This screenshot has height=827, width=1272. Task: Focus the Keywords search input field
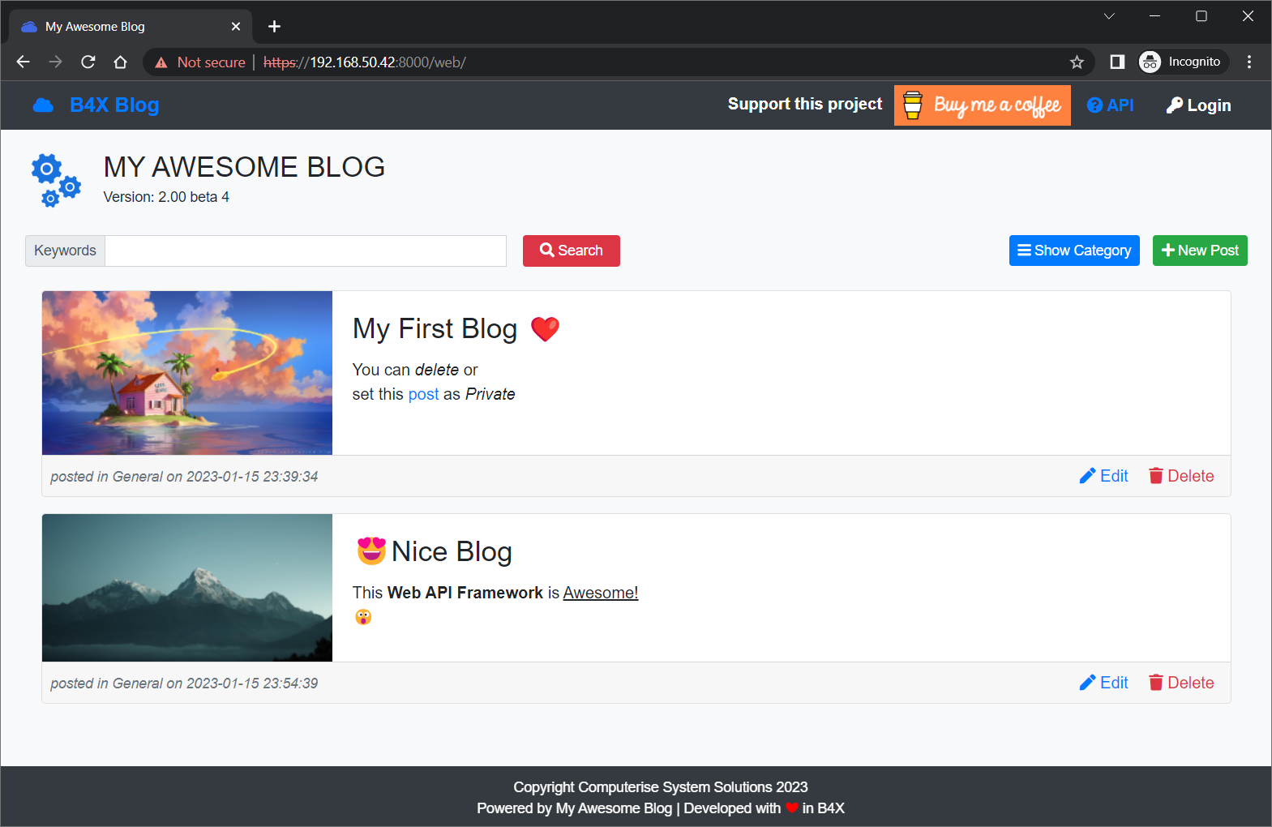306,251
